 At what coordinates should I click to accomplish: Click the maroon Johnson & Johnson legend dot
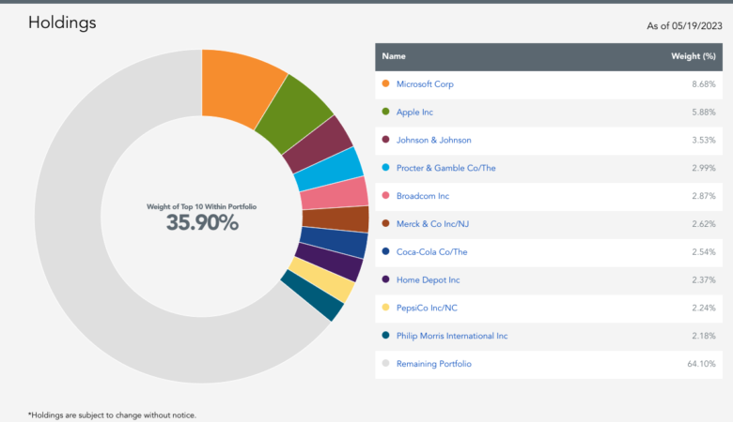coord(385,140)
